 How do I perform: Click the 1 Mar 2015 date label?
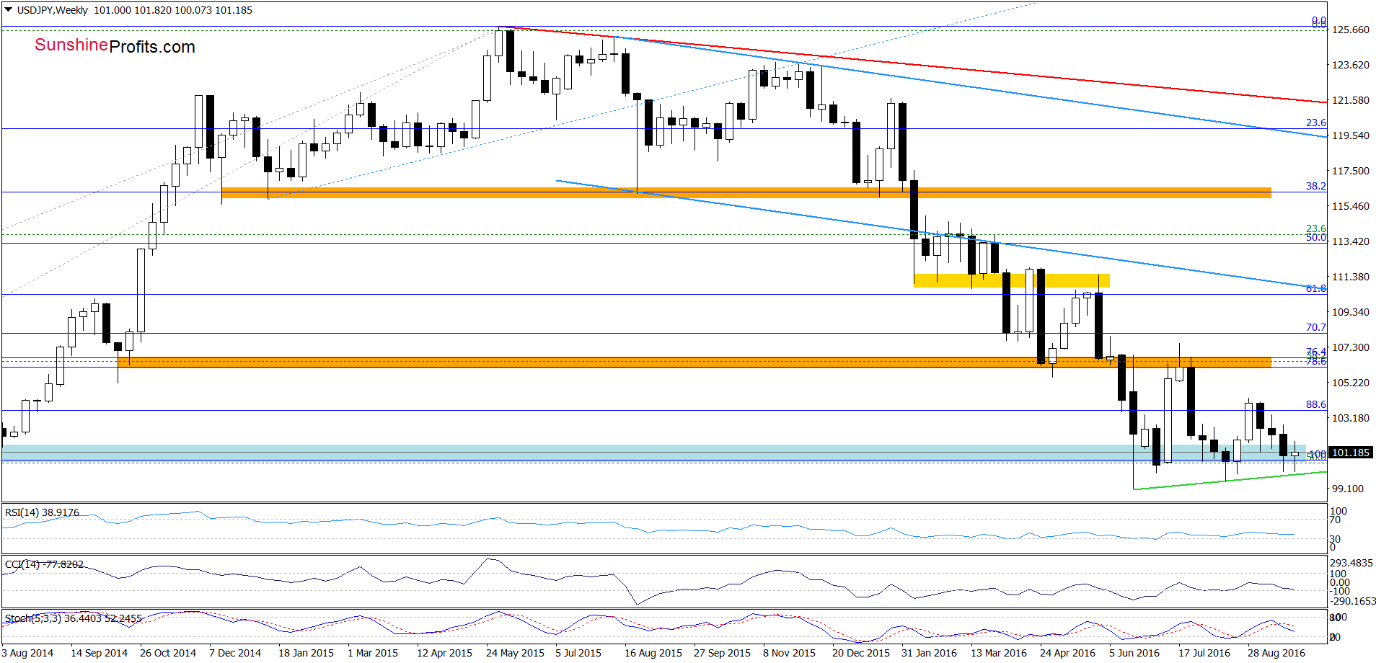click(x=373, y=653)
